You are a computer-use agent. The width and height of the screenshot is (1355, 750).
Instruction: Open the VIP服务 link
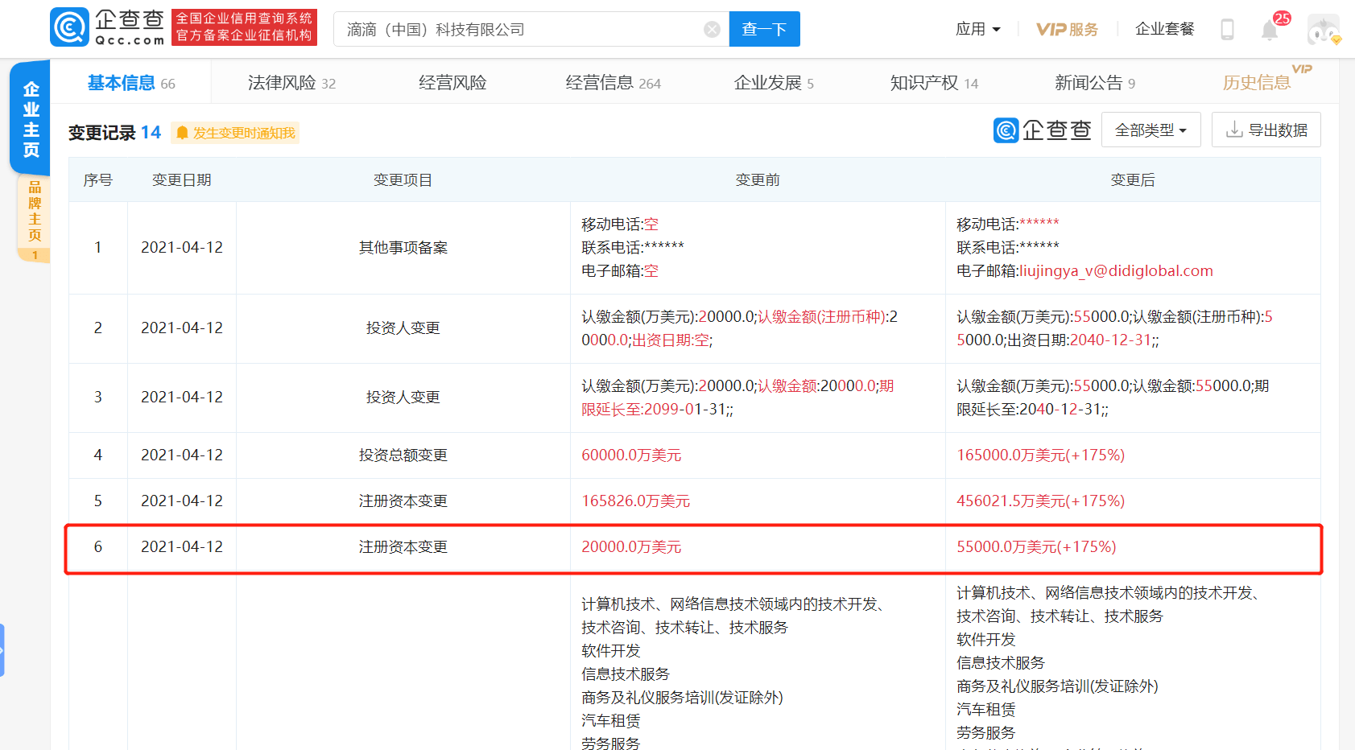point(1067,30)
